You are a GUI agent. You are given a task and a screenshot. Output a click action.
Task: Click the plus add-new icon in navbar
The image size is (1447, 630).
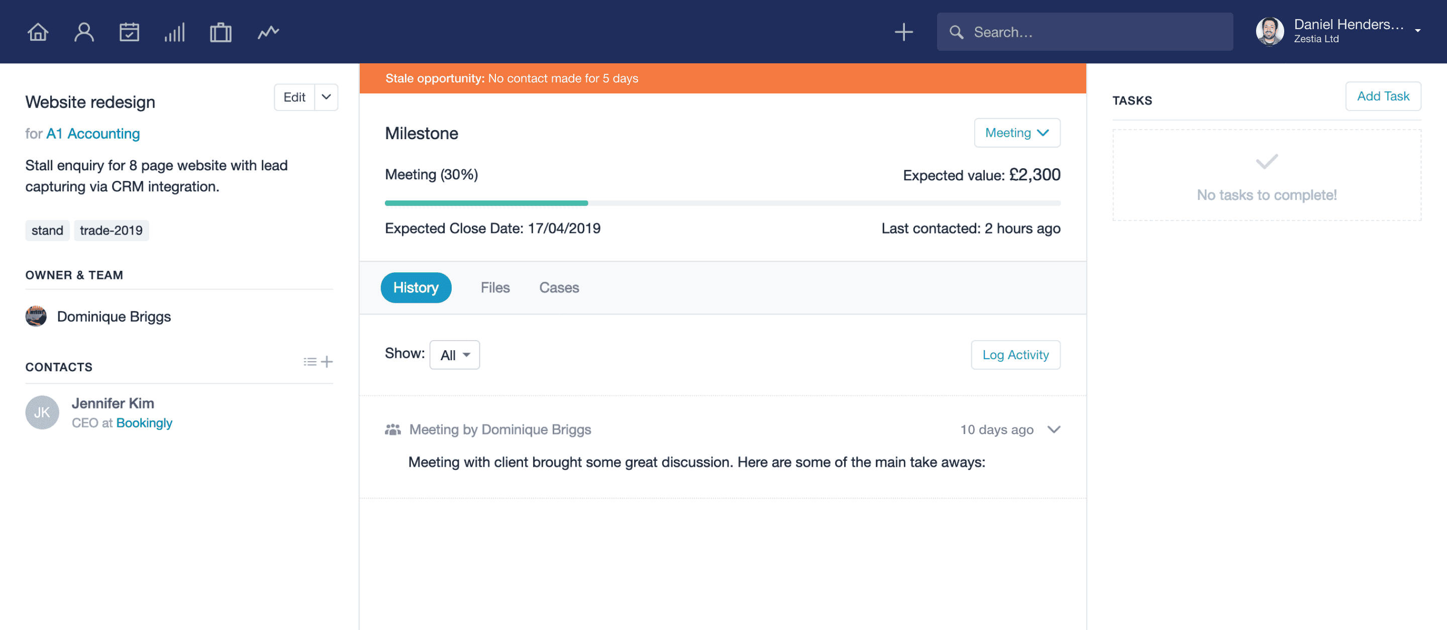coord(903,32)
